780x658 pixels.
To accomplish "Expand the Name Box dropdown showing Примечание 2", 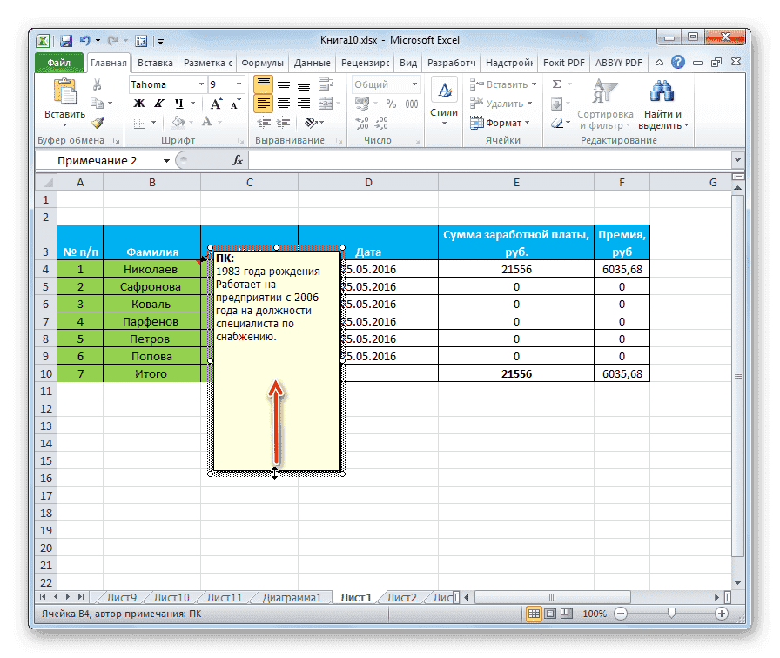I will pos(168,160).
